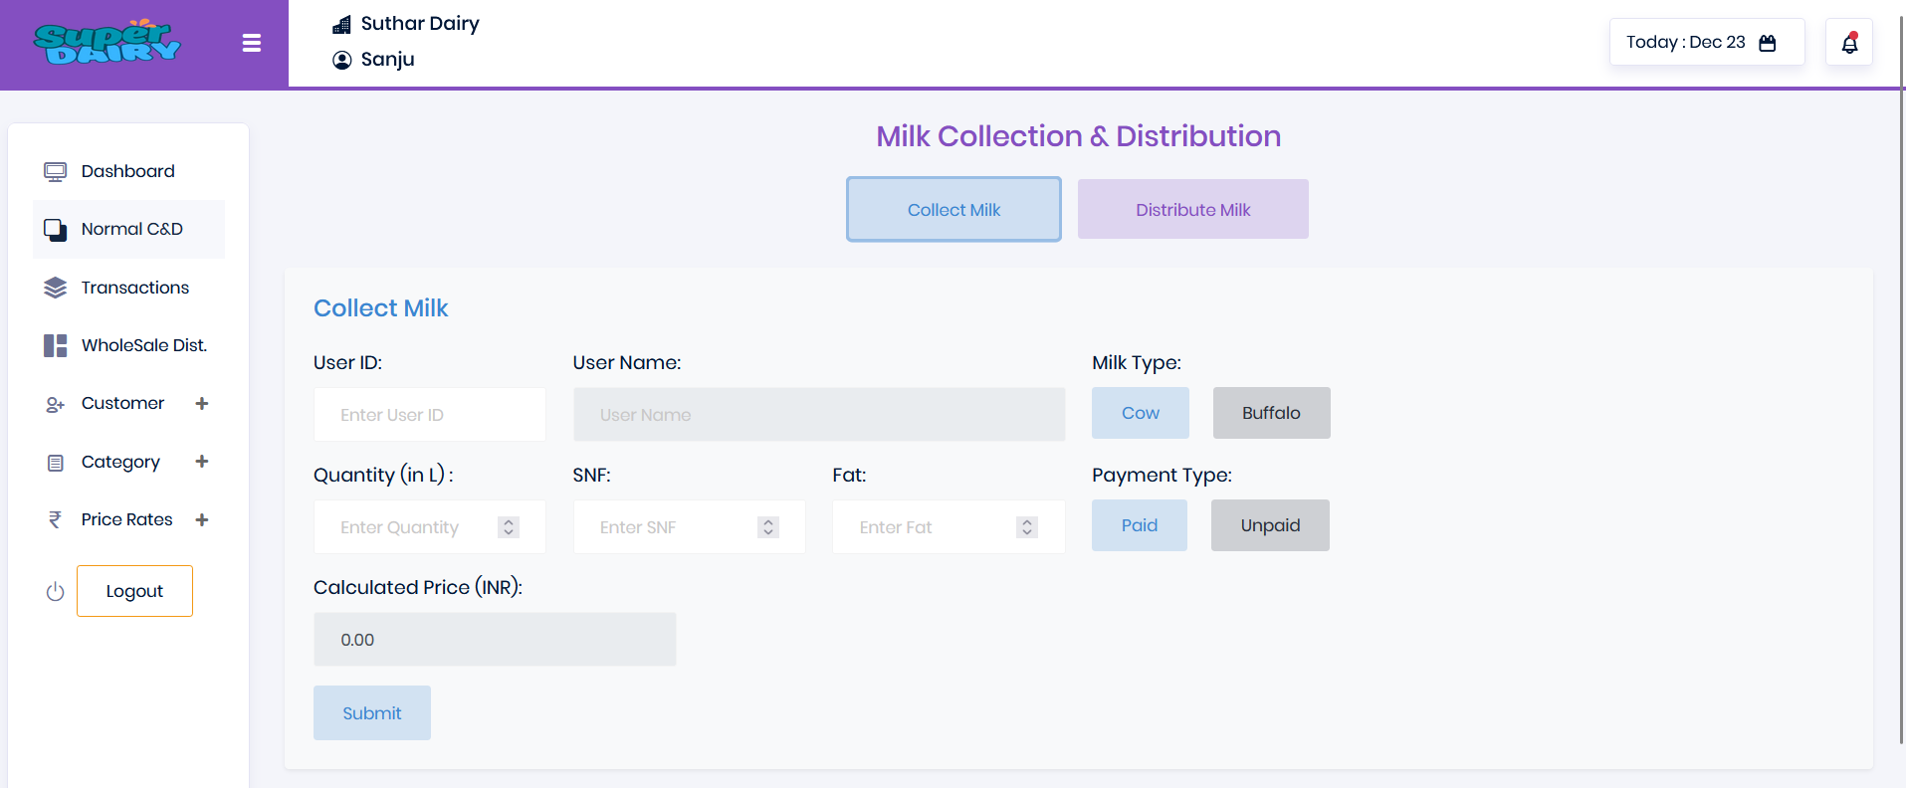The width and height of the screenshot is (1906, 788).
Task: Switch to the Distribute Milk tab
Action: tap(1192, 209)
